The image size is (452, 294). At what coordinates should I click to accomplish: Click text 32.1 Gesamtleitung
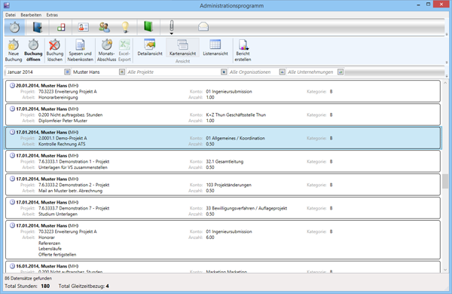point(224,161)
